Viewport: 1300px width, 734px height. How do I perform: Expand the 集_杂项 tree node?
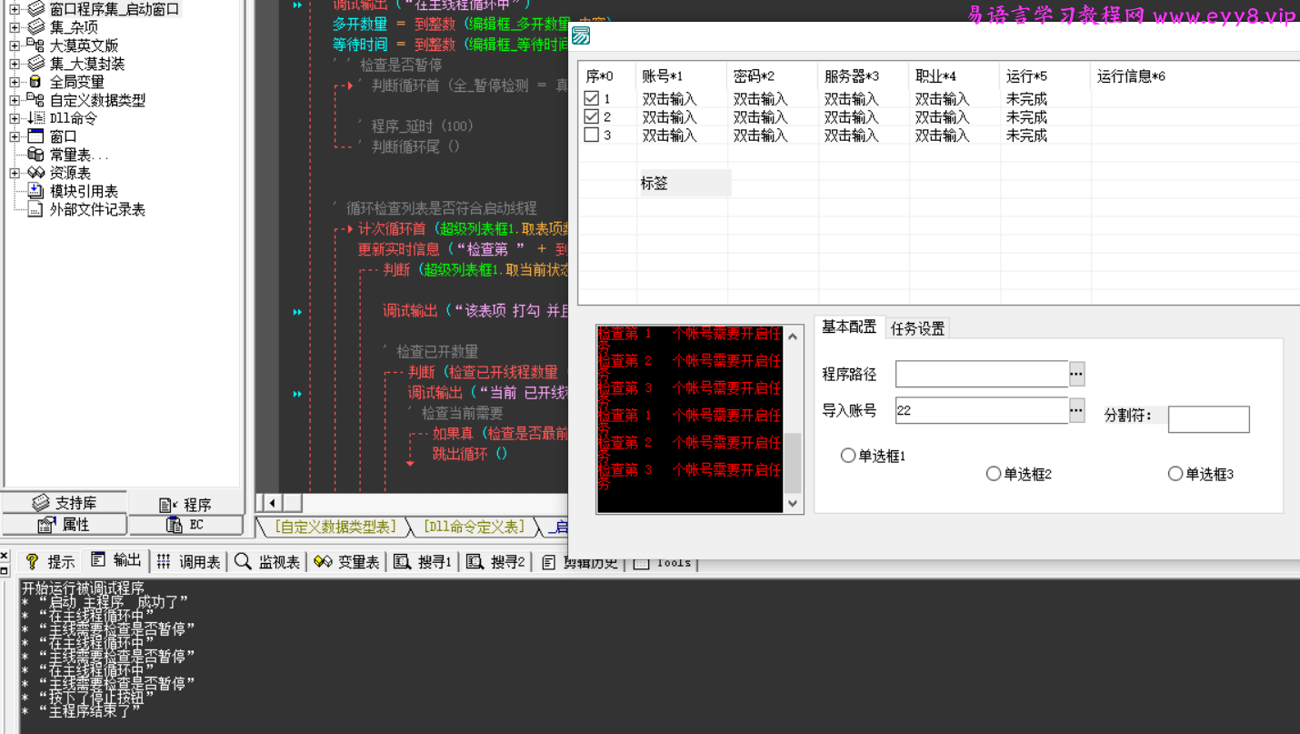pyautogui.click(x=15, y=27)
